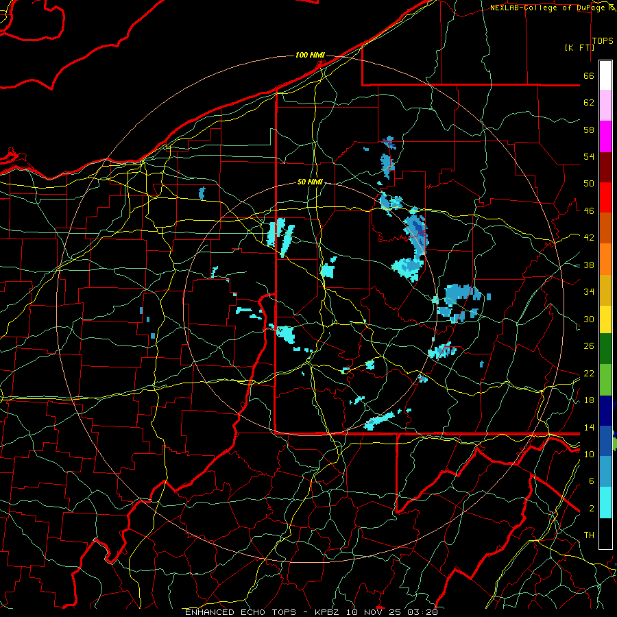Select the light green legend swatch

tap(605, 380)
